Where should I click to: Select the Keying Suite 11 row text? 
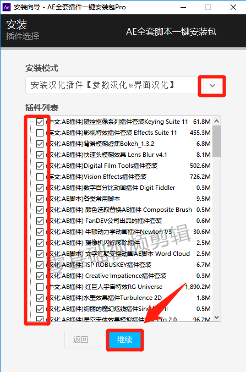(x=117, y=122)
